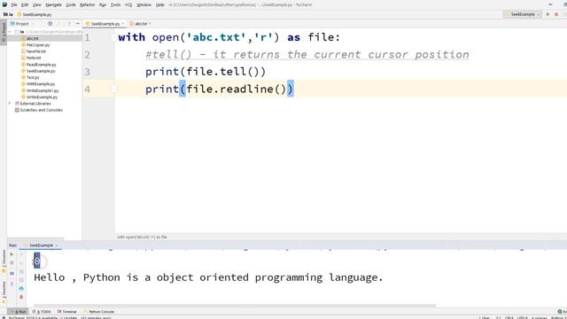Select abc.txt in project tree
Viewport: 567px width, 319px height.
coord(32,38)
